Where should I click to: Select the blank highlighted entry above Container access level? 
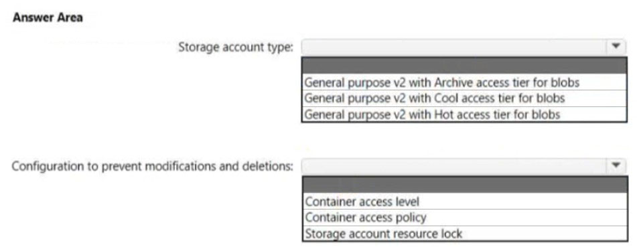click(465, 185)
